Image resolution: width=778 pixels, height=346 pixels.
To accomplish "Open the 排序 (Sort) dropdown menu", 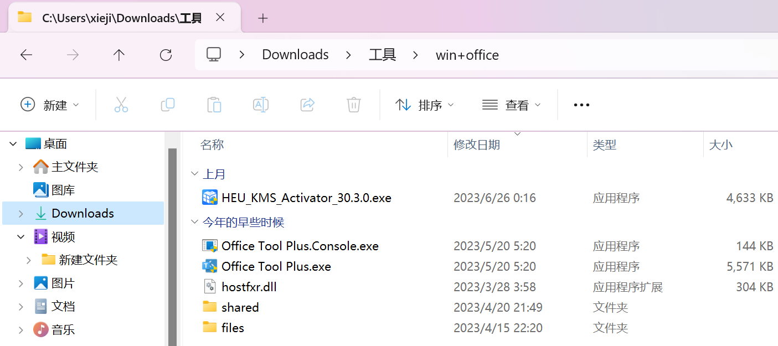I will tap(425, 105).
